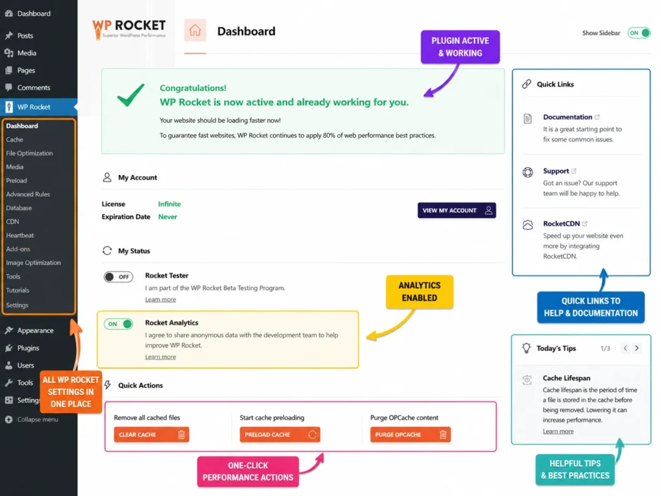Open File Optimization settings

(x=30, y=153)
